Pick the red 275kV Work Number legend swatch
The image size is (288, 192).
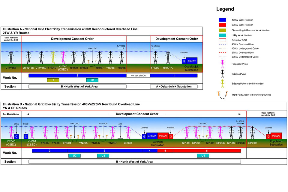point(223,25)
